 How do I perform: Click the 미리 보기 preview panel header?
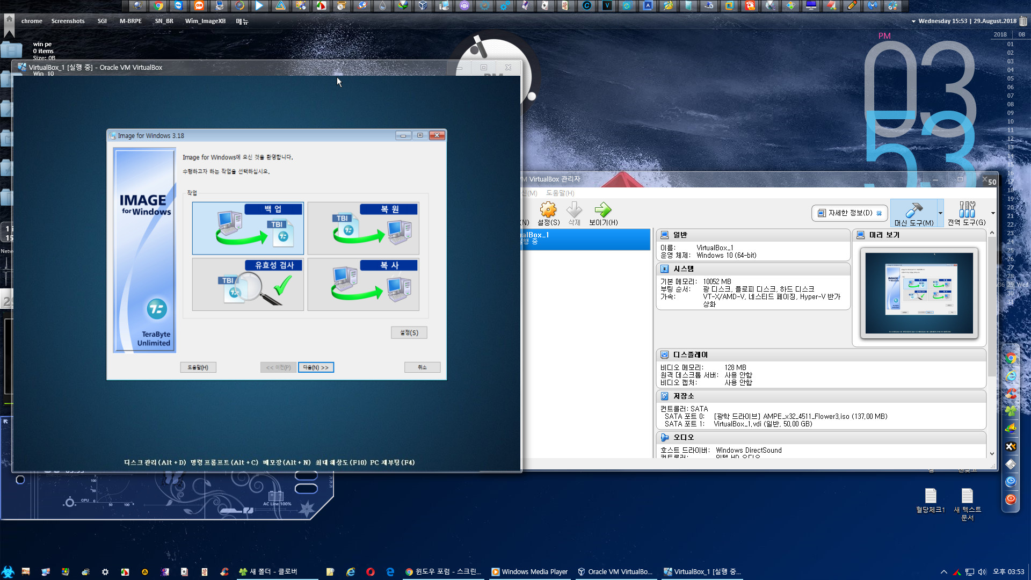919,235
